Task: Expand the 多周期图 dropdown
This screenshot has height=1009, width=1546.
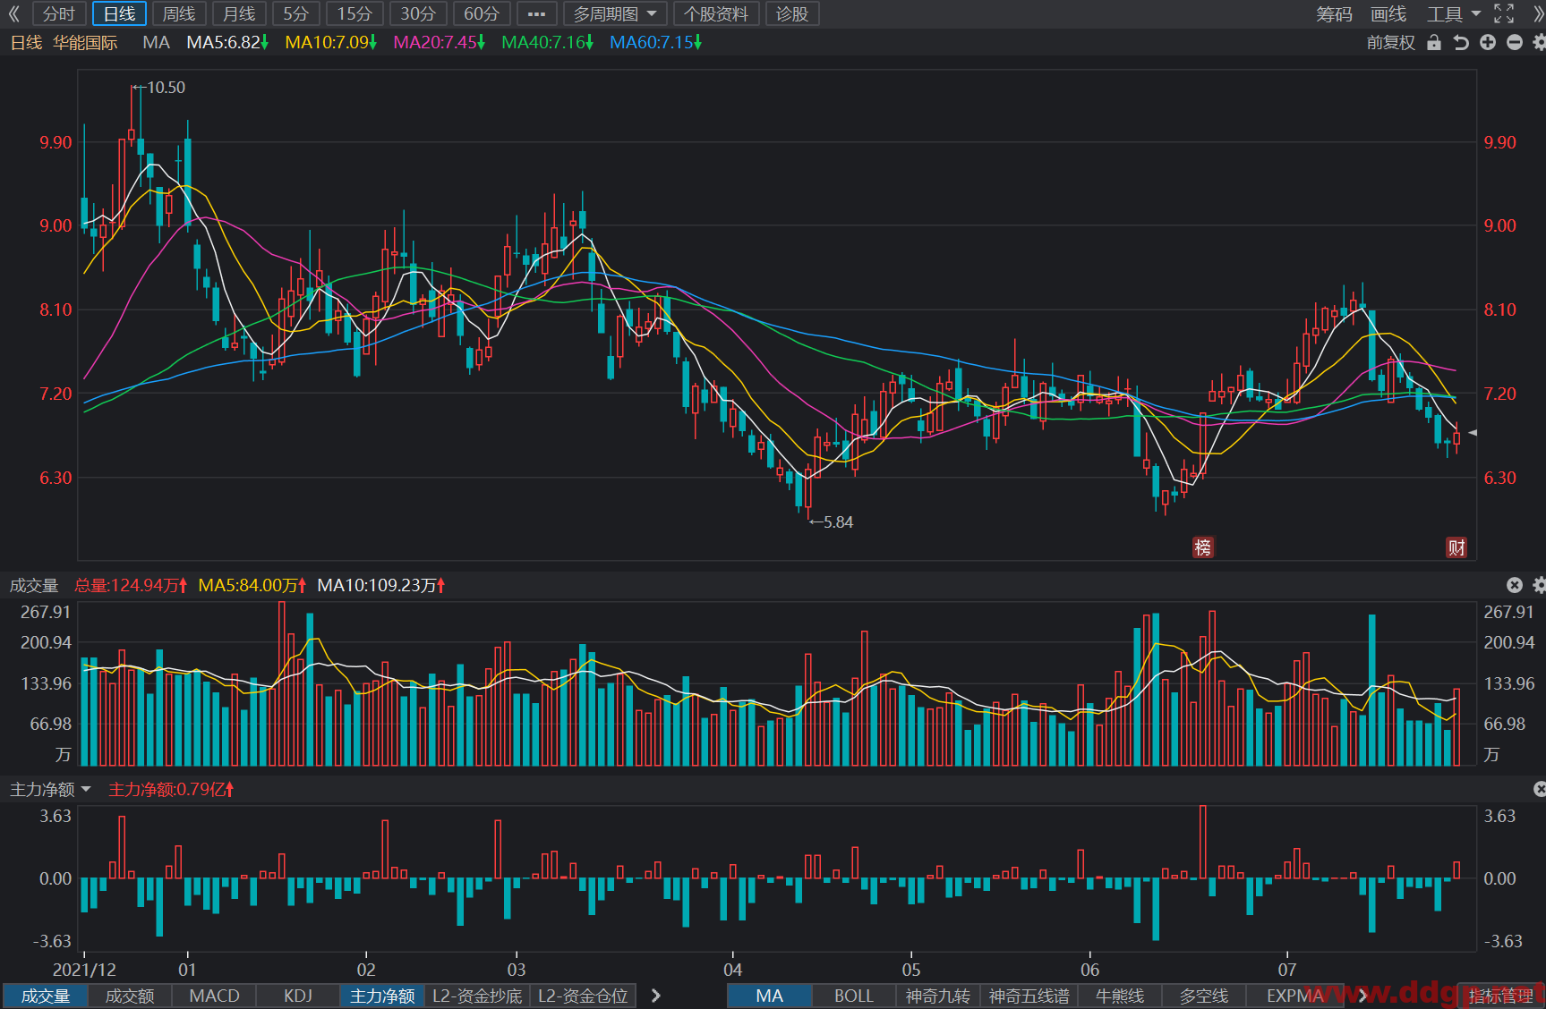Action: click(616, 13)
